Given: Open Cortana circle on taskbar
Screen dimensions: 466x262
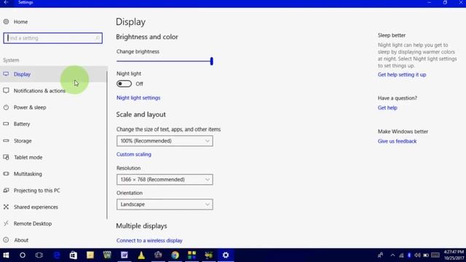Looking at the screenshot, I should pos(23,255).
